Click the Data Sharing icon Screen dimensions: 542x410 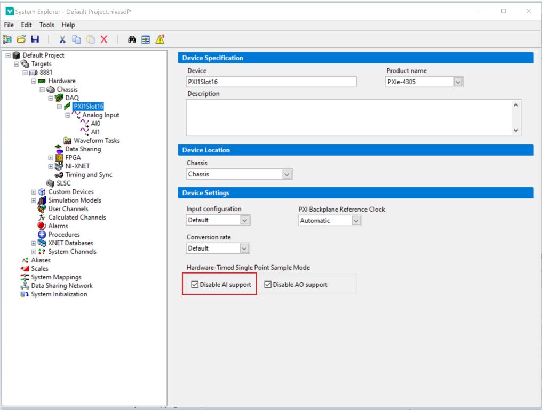click(59, 149)
